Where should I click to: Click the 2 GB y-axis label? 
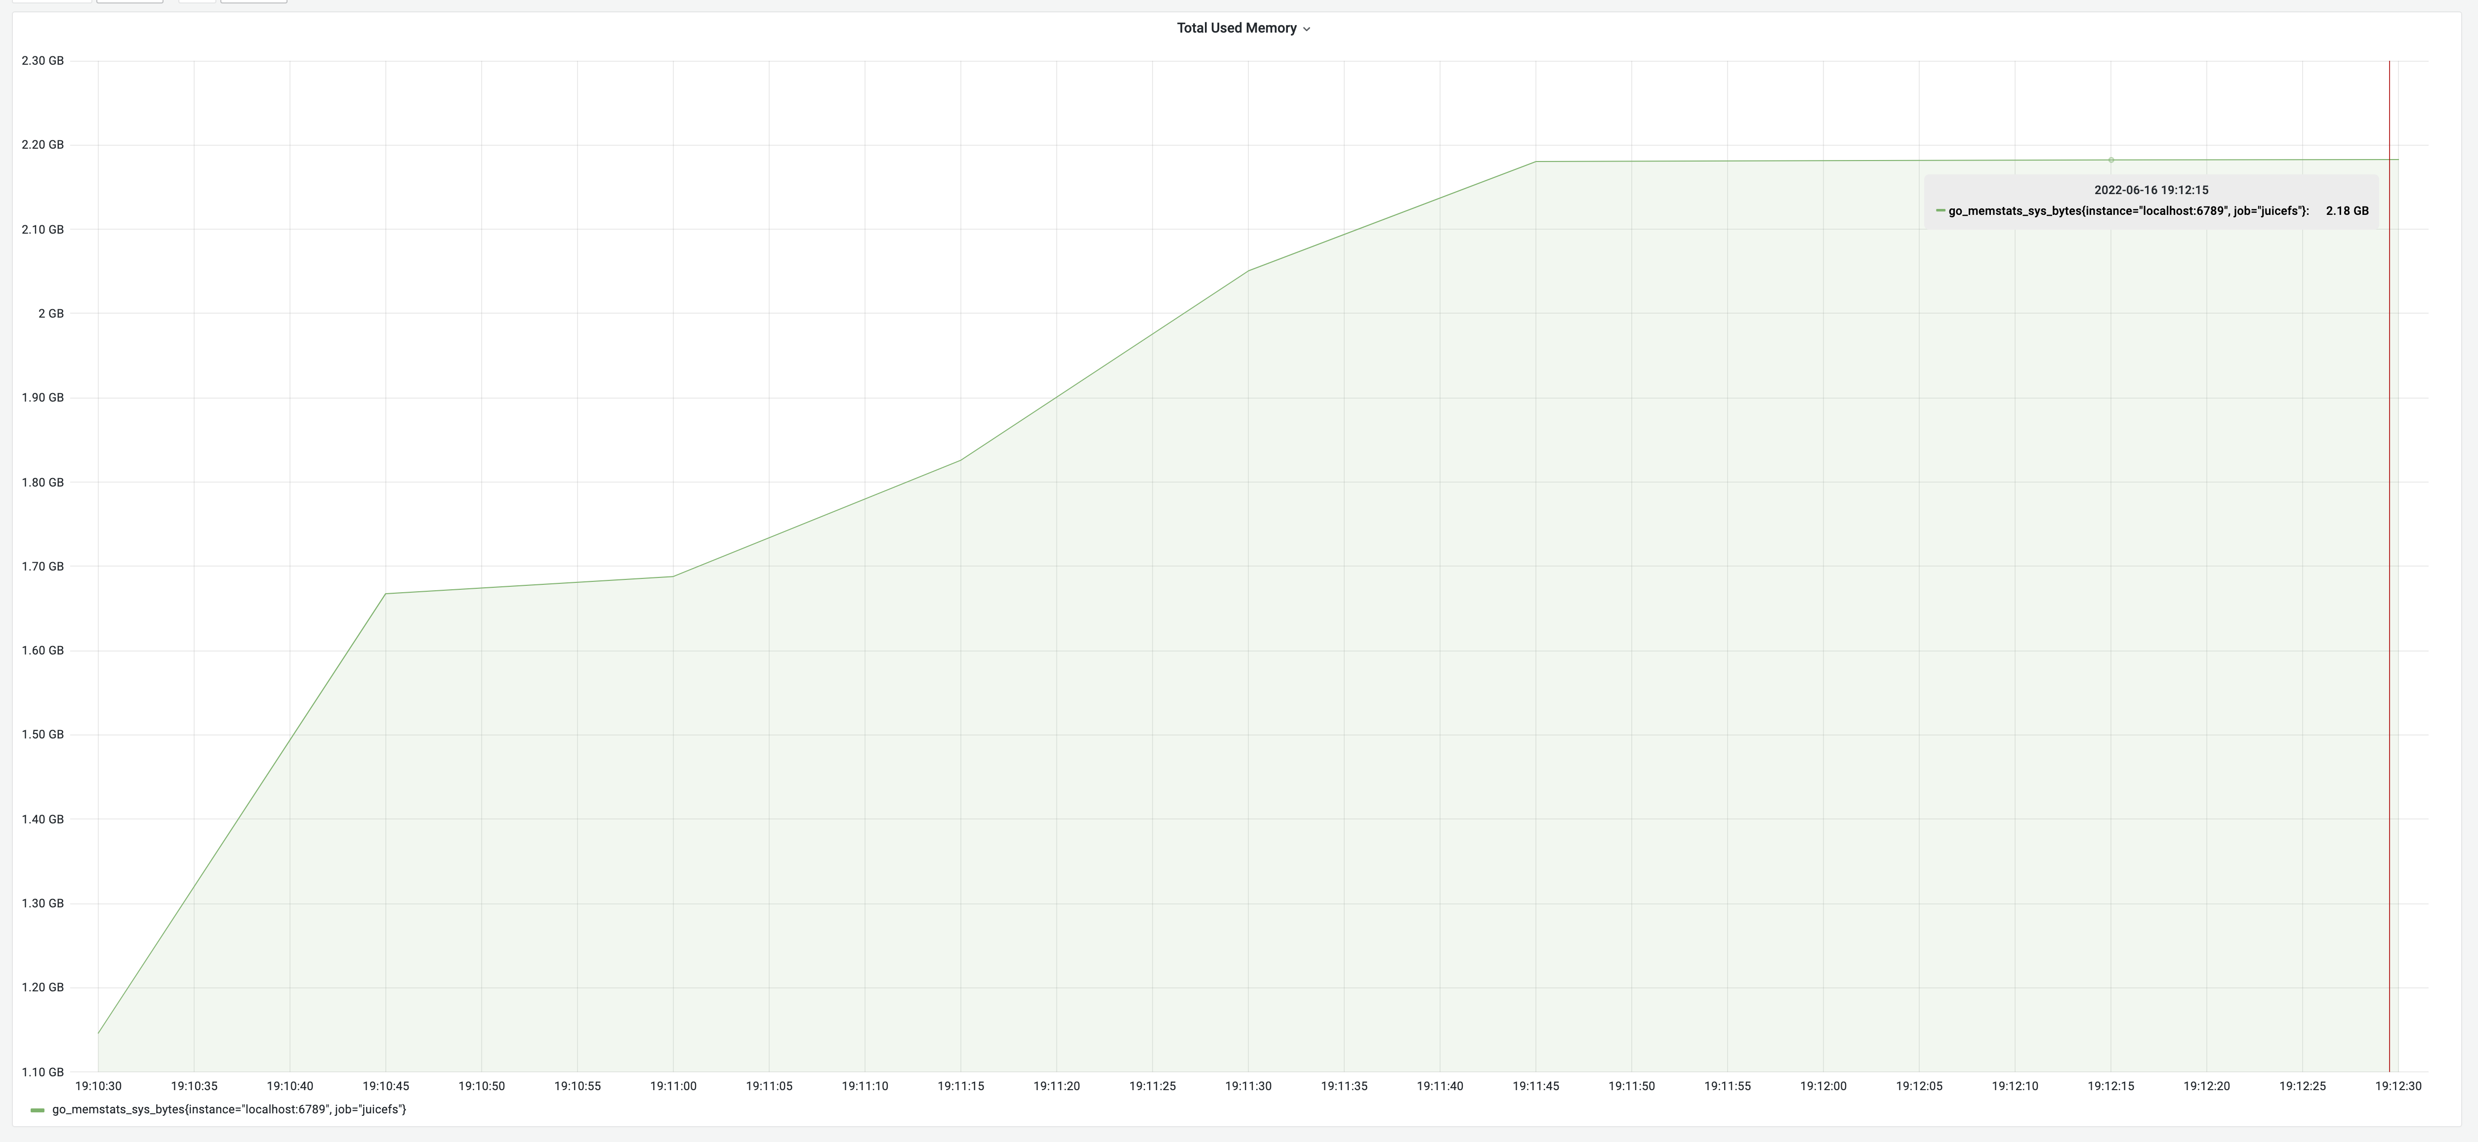coord(51,314)
